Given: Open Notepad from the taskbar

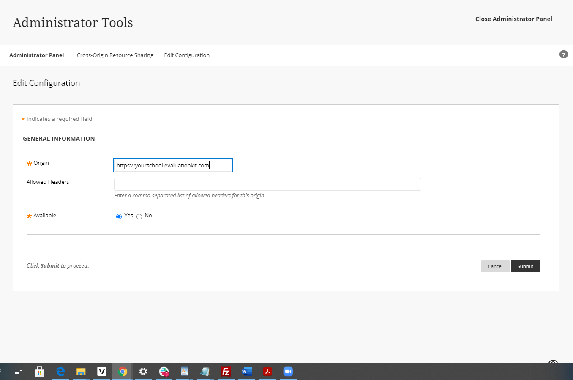Looking at the screenshot, I should pyautogui.click(x=205, y=372).
